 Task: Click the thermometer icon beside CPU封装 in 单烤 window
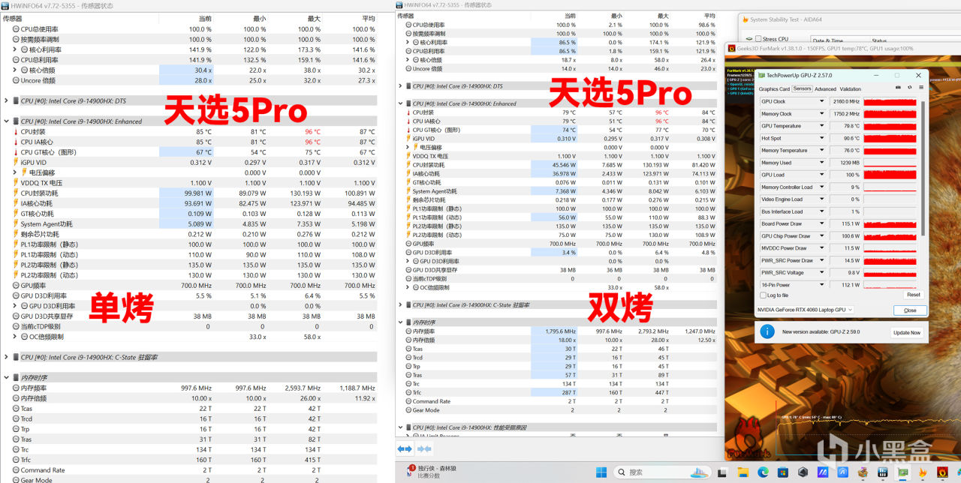(x=15, y=132)
